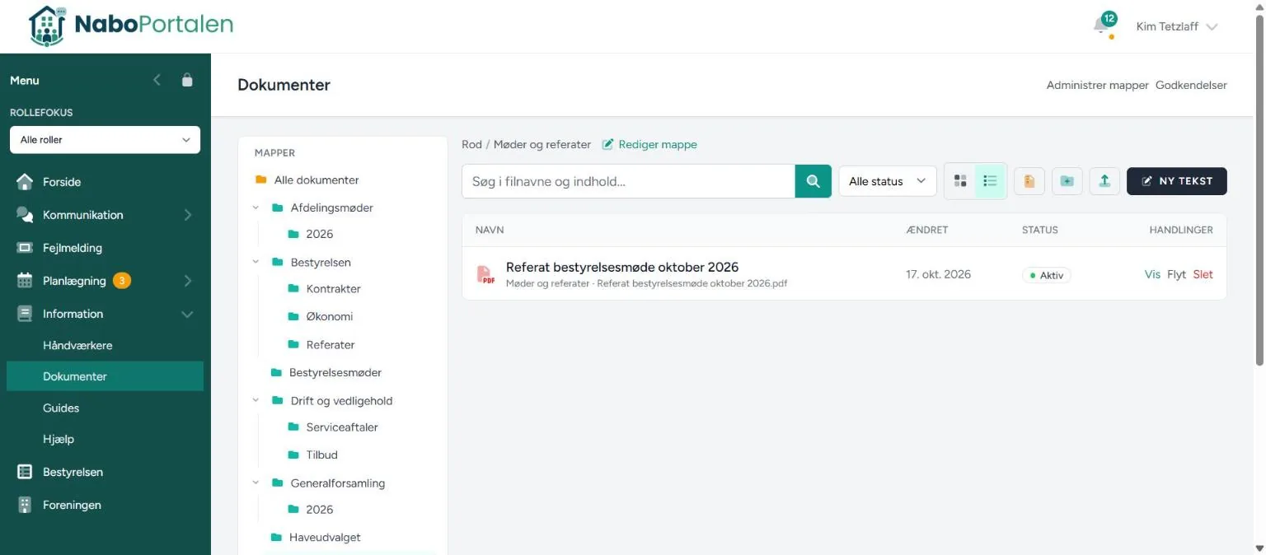
Task: Click the Rod breadcrumb
Action: (471, 144)
